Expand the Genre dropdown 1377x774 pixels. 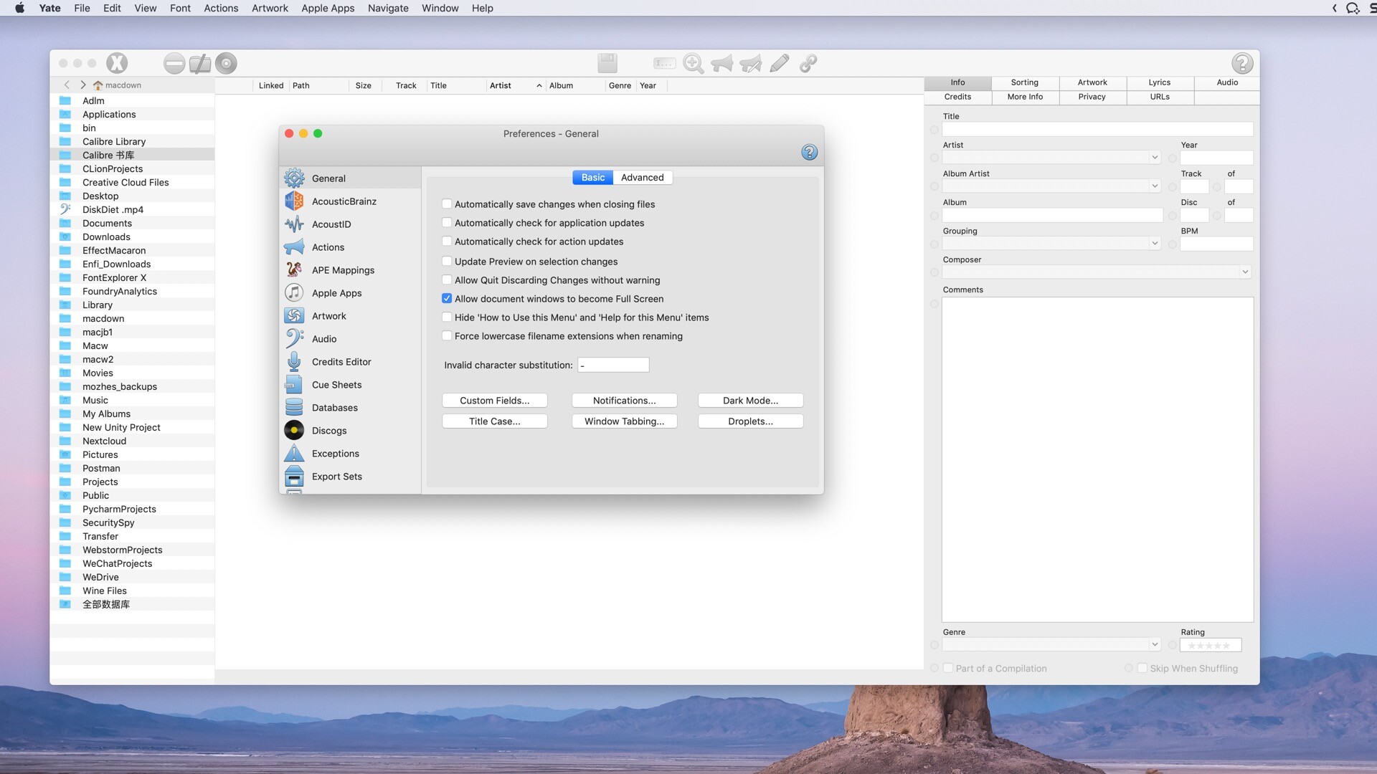1153,644
